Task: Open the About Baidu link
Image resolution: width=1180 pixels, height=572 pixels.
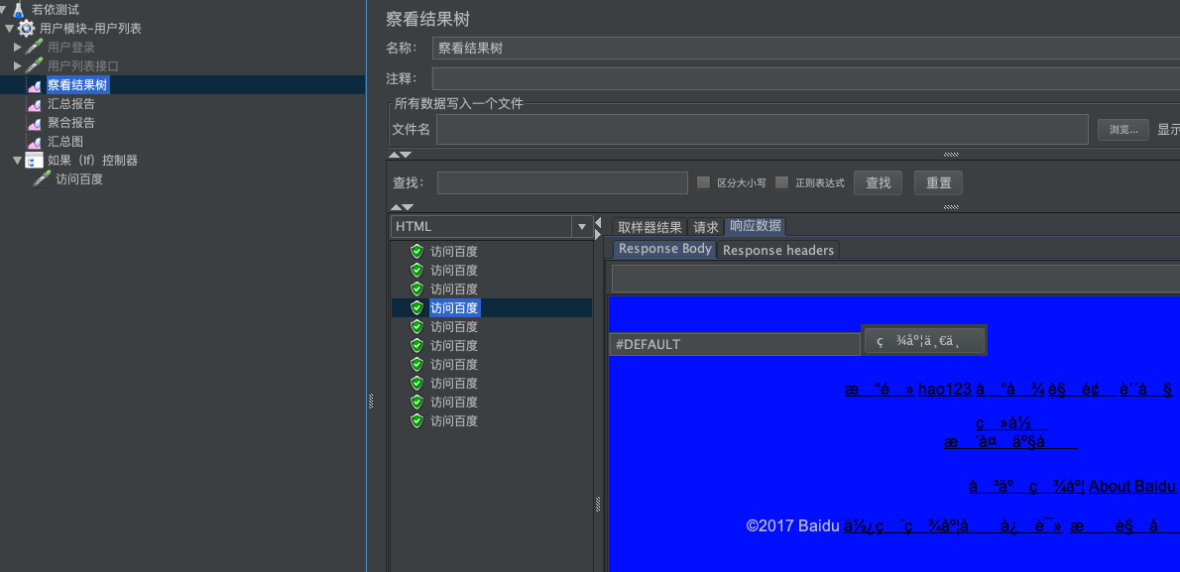Action: pyautogui.click(x=1131, y=486)
